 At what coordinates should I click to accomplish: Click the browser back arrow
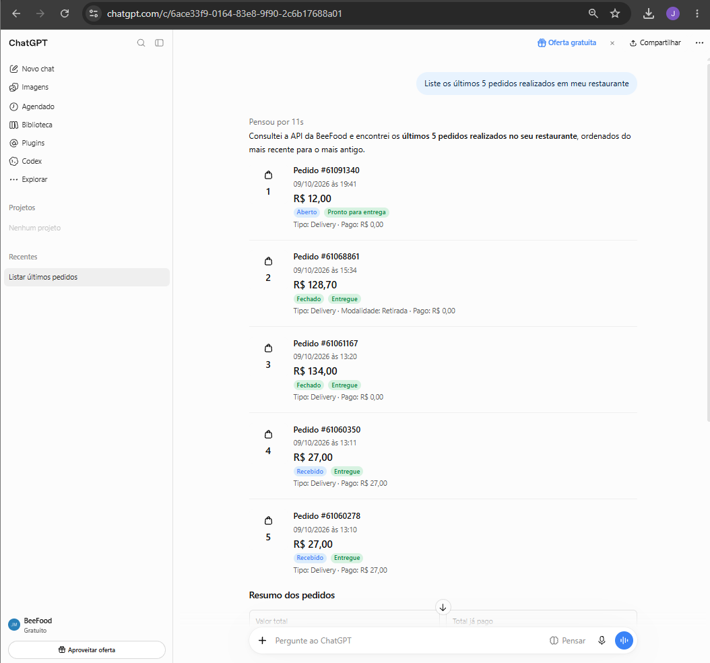(16, 13)
